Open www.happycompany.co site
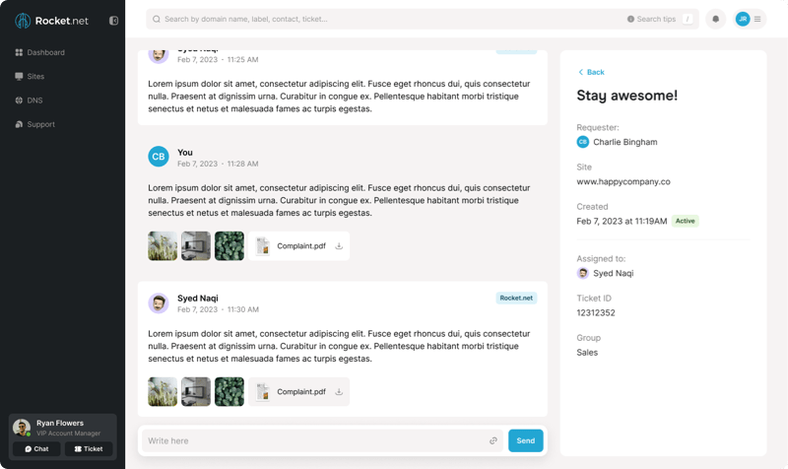Viewport: 788px width, 469px height. pos(624,181)
